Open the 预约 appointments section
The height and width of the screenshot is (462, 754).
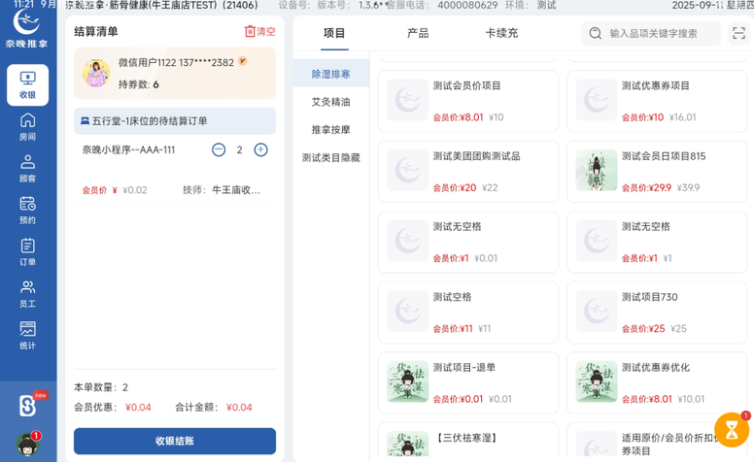[27, 210]
